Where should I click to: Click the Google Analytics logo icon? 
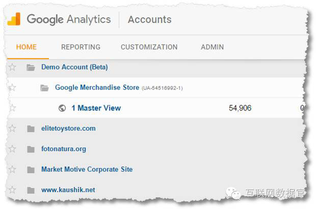[x=14, y=19]
